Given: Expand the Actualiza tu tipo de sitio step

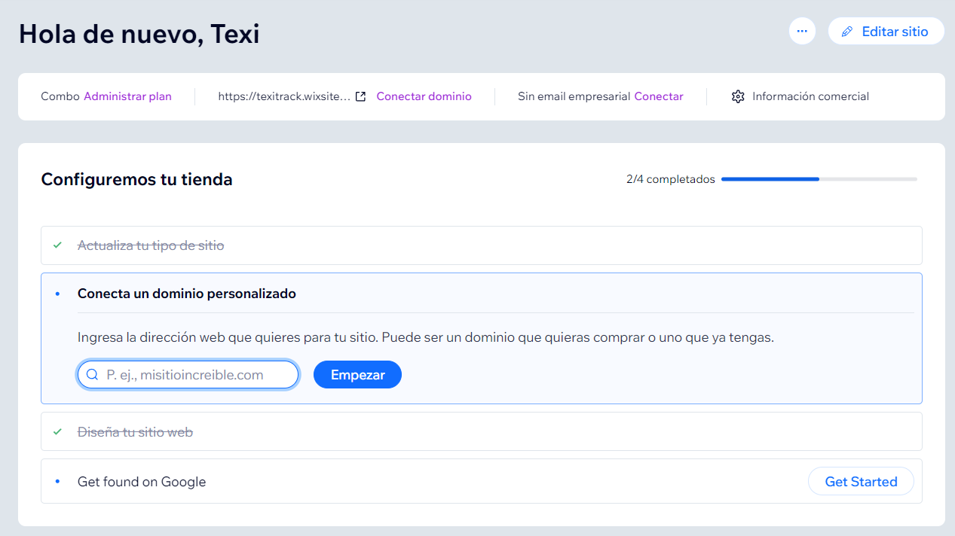Looking at the screenshot, I should click(151, 245).
